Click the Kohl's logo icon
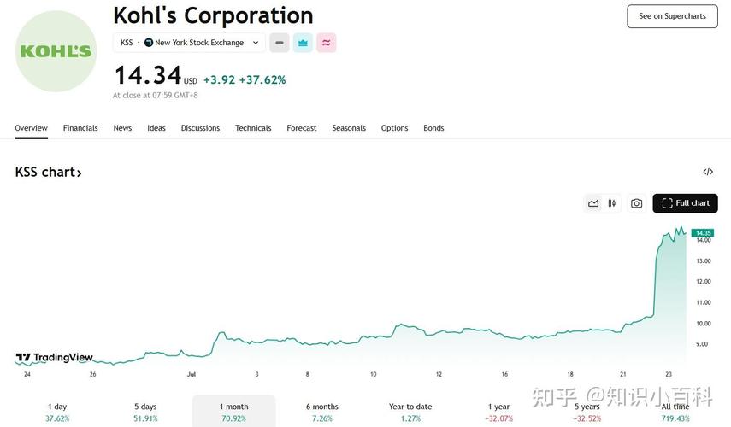This screenshot has width=731, height=427. tap(56, 51)
